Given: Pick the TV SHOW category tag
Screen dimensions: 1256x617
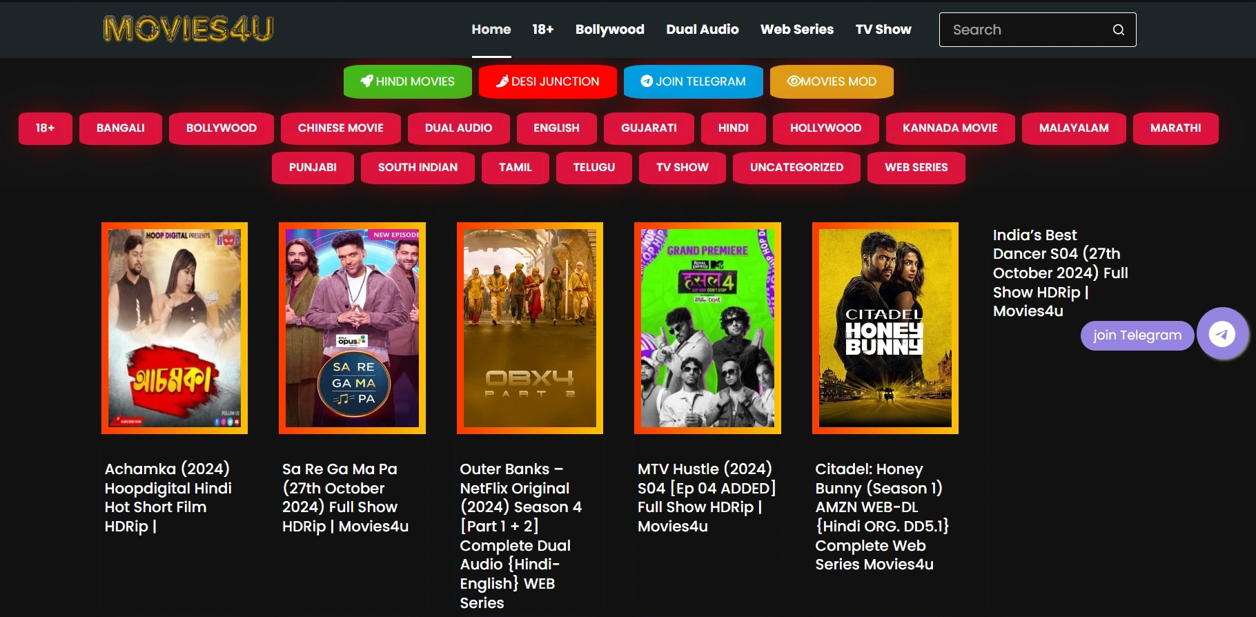Looking at the screenshot, I should click(683, 168).
